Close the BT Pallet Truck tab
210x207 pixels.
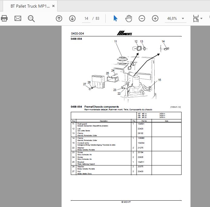point(53,6)
